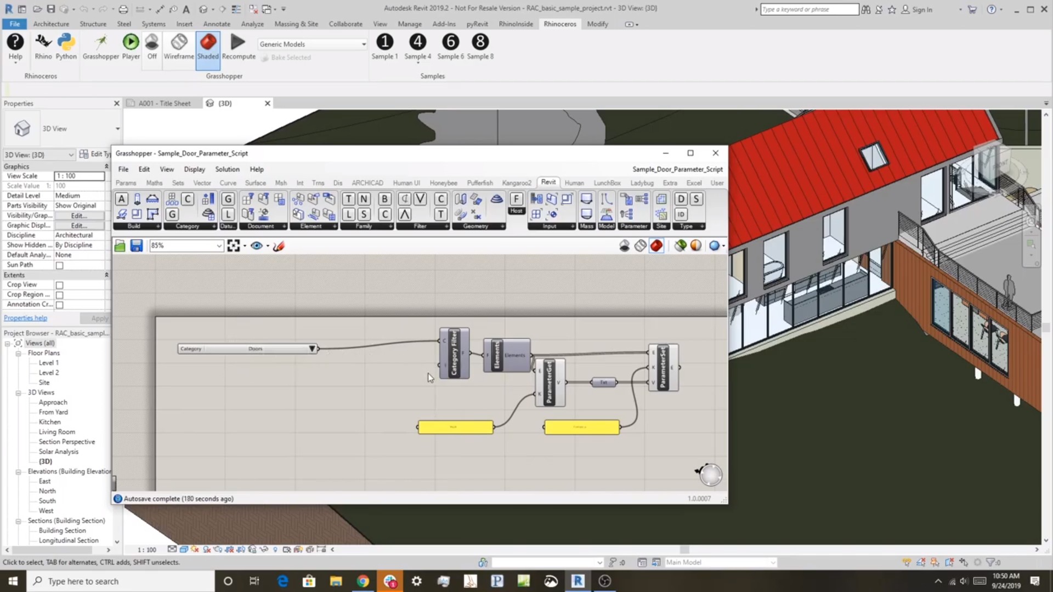Collapse the 3D Views tree node
The height and width of the screenshot is (592, 1053).
pyautogui.click(x=18, y=393)
